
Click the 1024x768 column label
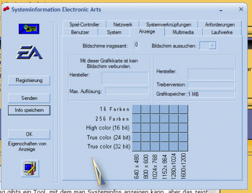[x=155, y=166]
